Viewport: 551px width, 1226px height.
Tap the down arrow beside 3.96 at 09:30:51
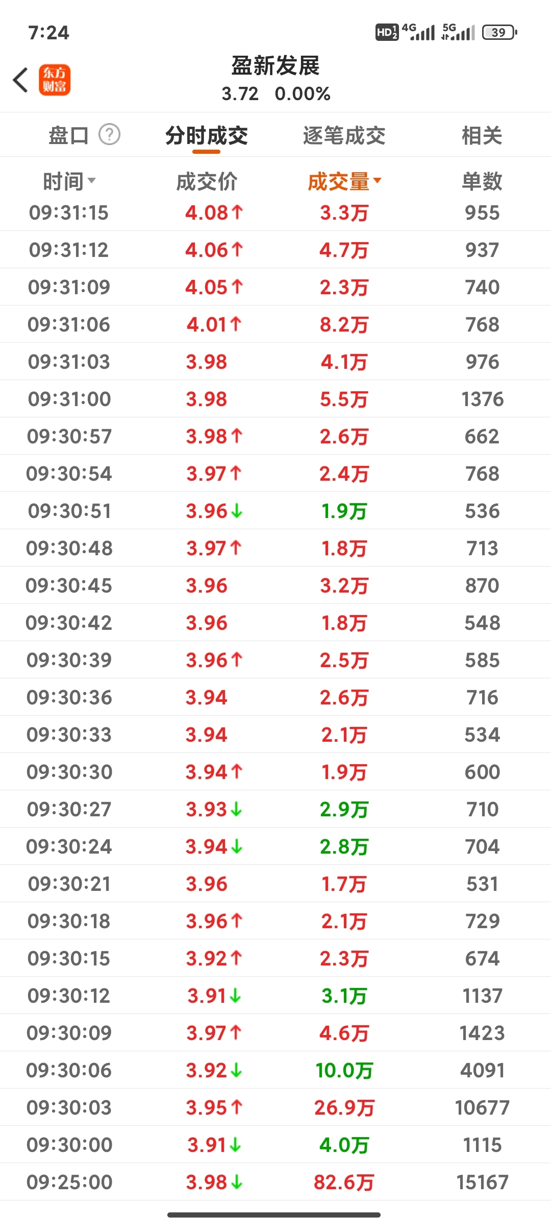click(237, 511)
